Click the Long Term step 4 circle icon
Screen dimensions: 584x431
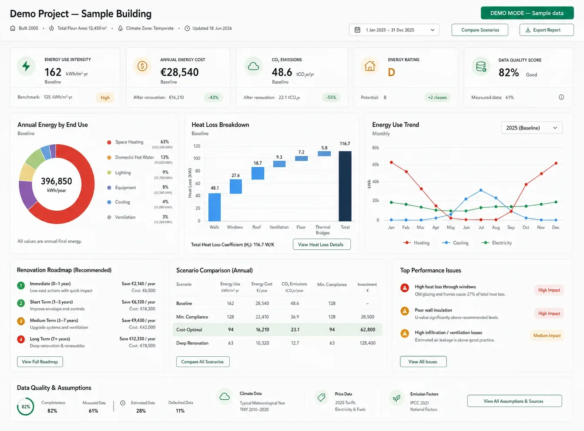[x=21, y=339]
